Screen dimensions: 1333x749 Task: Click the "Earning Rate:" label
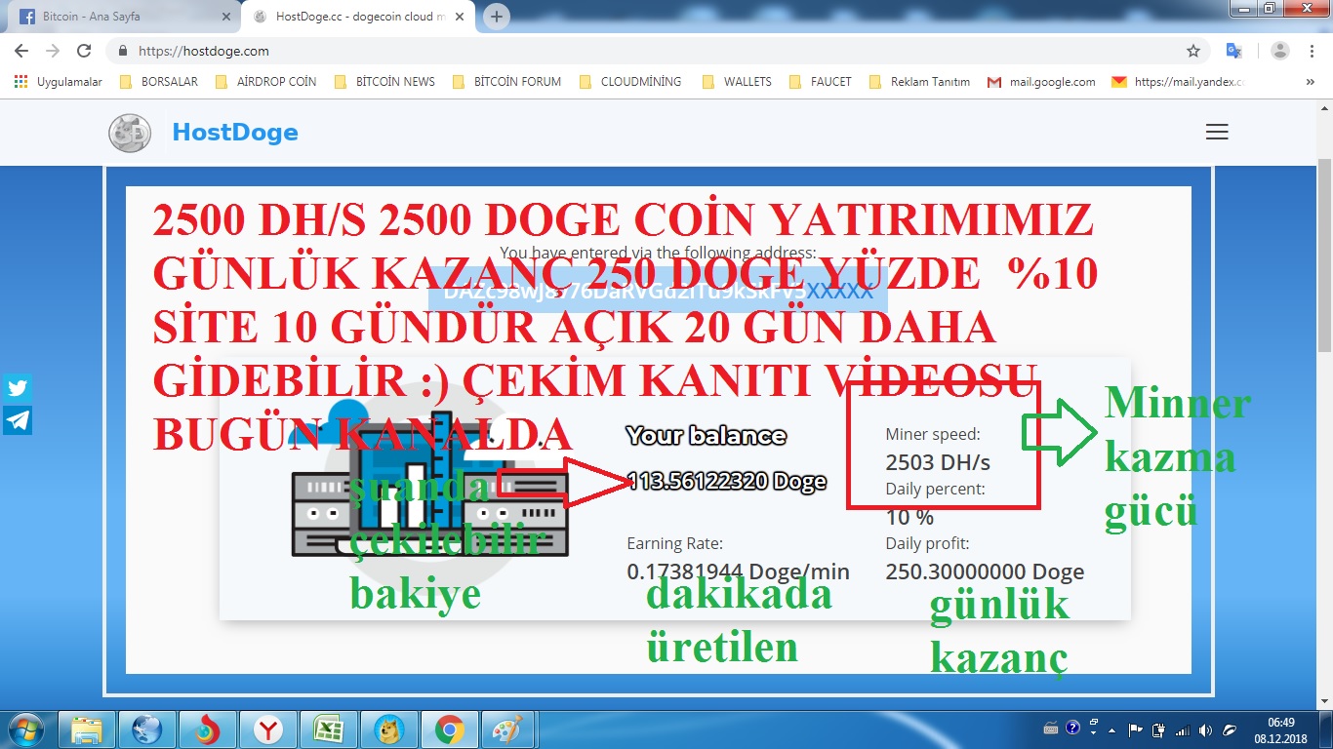click(x=674, y=543)
